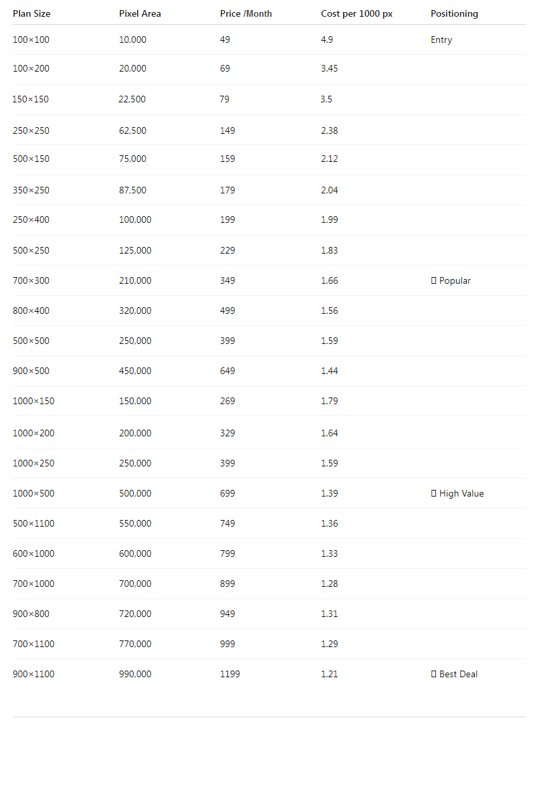Click the emoji icon before Best Deal
The height and width of the screenshot is (787, 547).
[434, 675]
